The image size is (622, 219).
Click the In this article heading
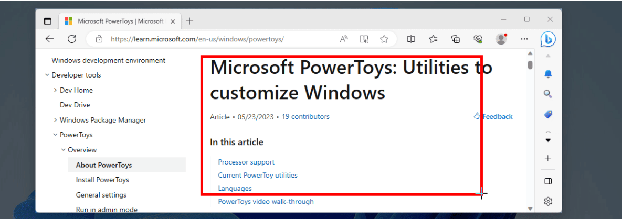237,142
